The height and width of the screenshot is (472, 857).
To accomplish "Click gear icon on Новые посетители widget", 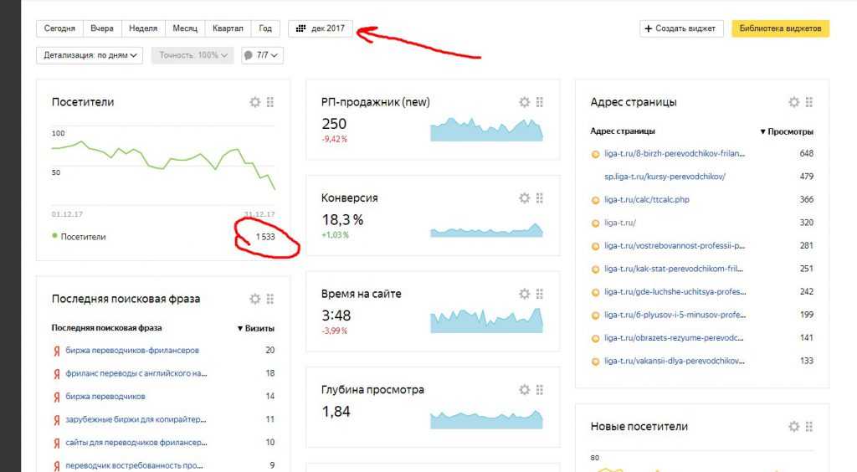I will [794, 427].
